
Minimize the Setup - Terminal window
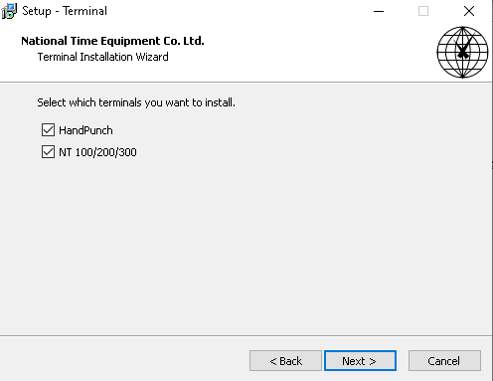click(x=379, y=11)
